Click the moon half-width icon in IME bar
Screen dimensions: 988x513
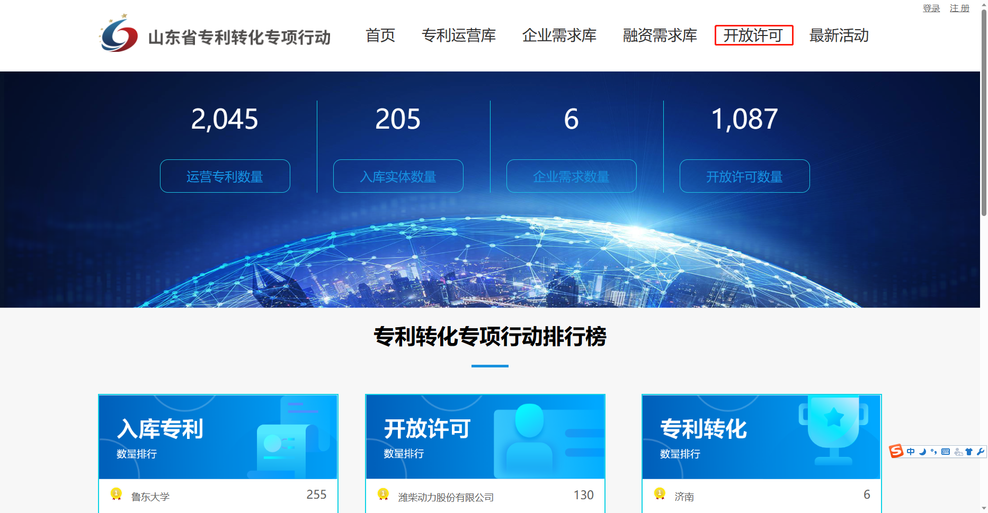[922, 452]
